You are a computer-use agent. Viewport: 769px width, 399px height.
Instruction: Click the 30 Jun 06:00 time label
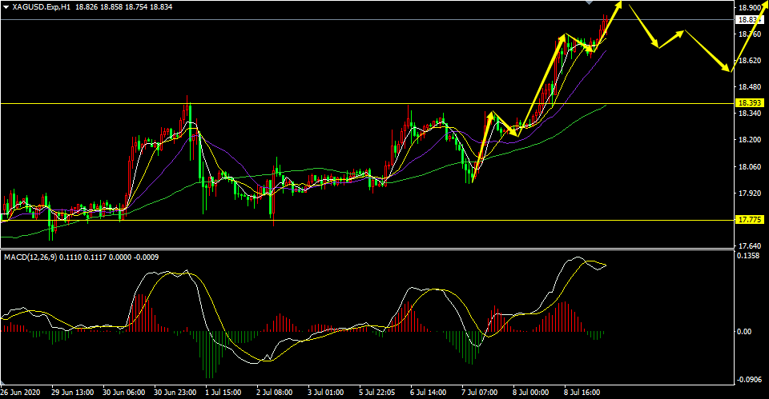(124, 393)
